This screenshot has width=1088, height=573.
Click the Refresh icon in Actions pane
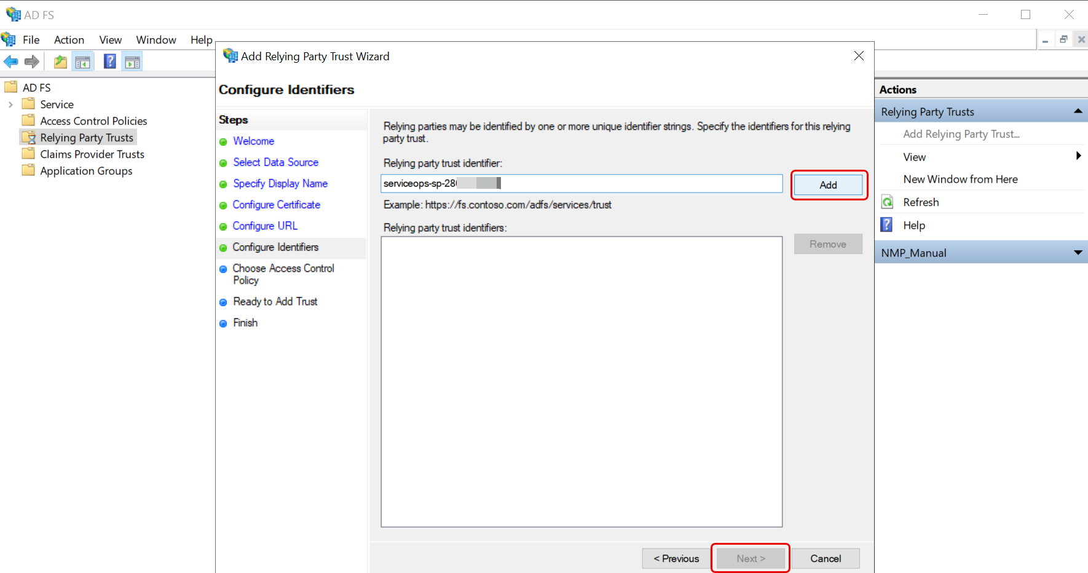pyautogui.click(x=888, y=202)
